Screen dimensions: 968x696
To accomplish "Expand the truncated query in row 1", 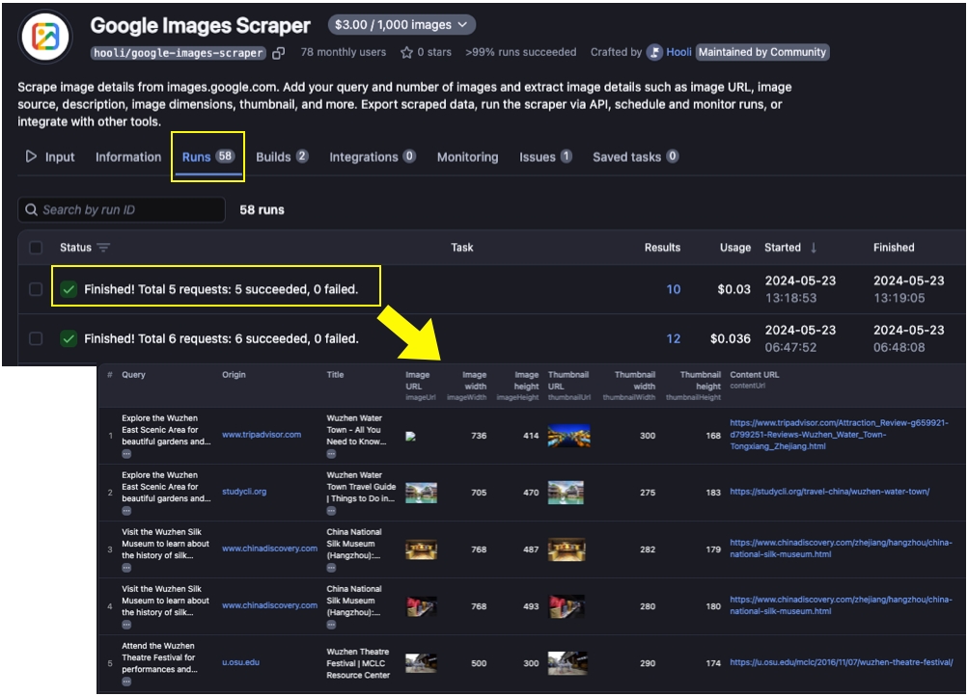I will [x=126, y=453].
